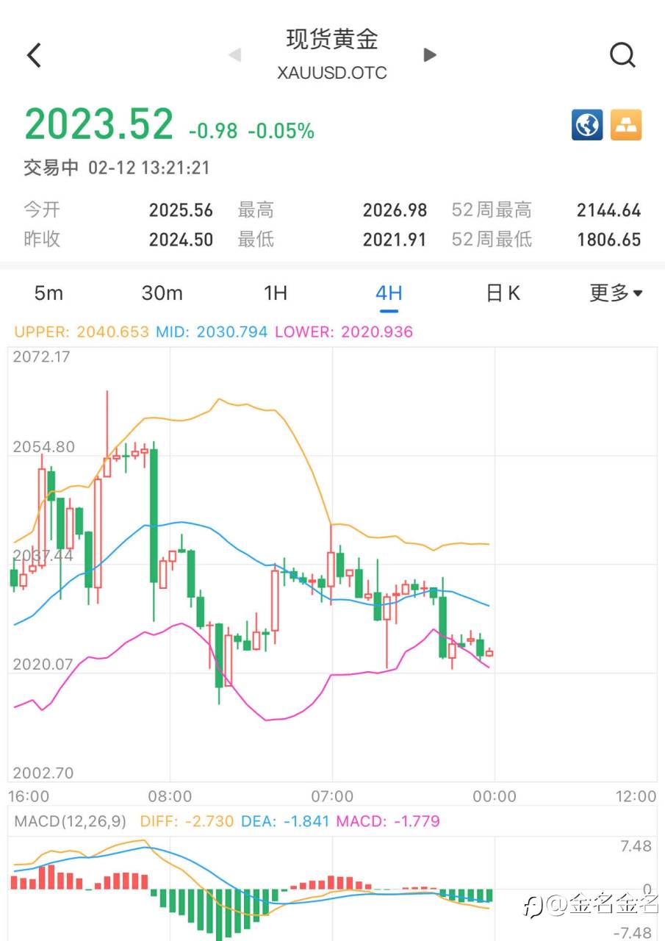Open search with magnifier icon

622,55
